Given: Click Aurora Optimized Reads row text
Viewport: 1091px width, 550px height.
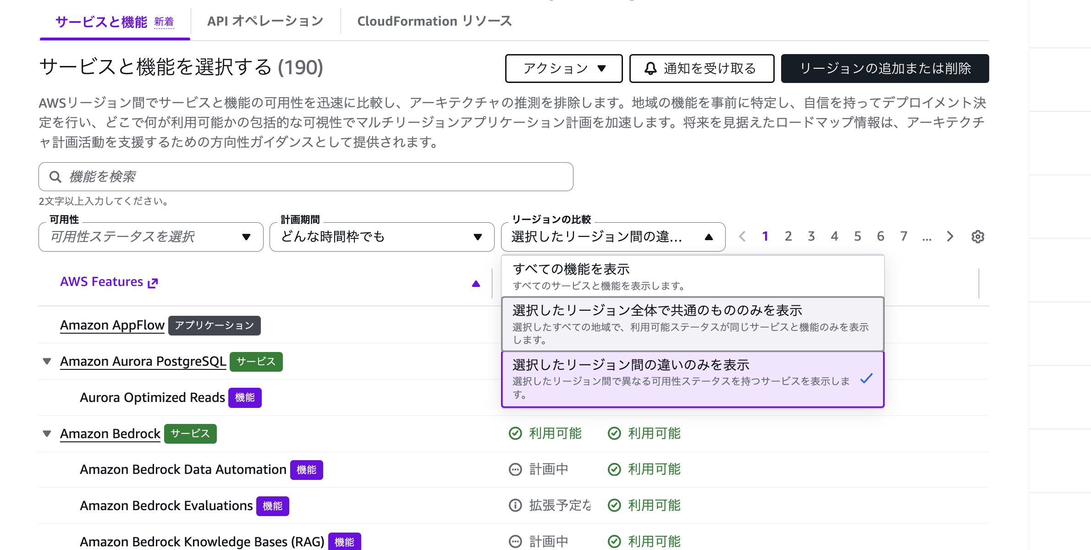Looking at the screenshot, I should (x=152, y=397).
